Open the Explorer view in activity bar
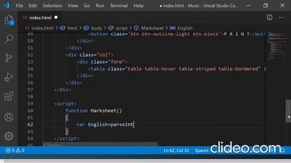291x163 pixels. 9,20
